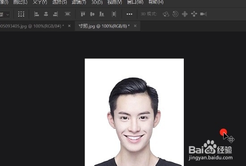The height and width of the screenshot is (166, 246).
Task: Click the align left edges icon
Action: pyautogui.click(x=37, y=14)
